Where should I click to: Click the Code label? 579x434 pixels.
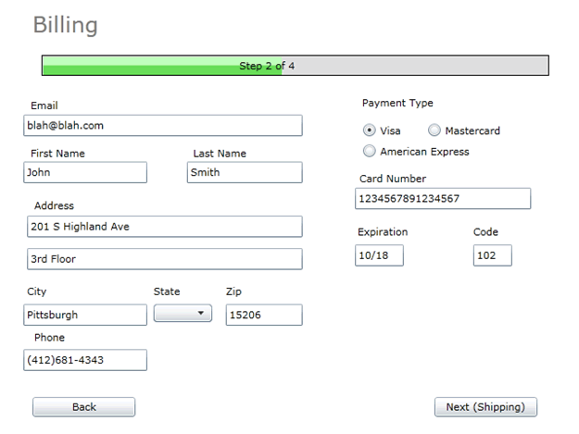click(x=486, y=232)
